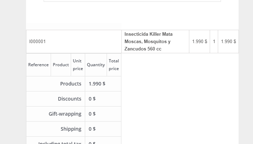The height and width of the screenshot is (144, 253).
Task: Click the rightmost 1.990 $ total price cell
Action: click(228, 41)
